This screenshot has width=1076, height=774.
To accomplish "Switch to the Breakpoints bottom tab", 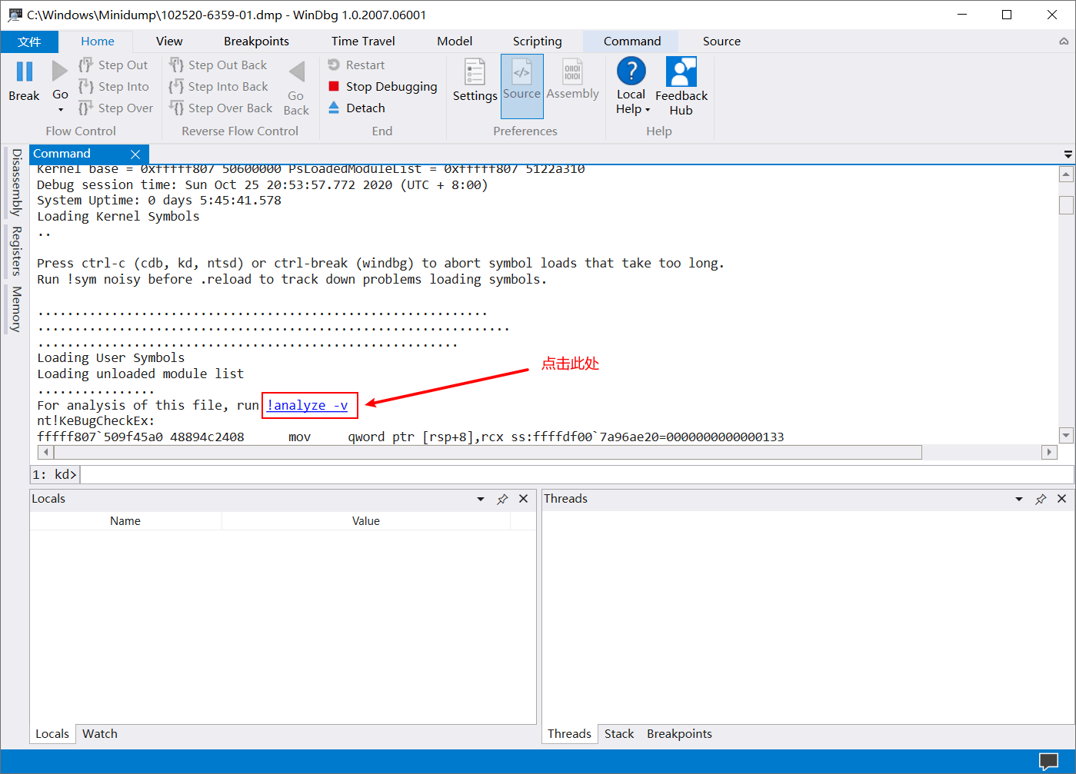I will pyautogui.click(x=679, y=734).
